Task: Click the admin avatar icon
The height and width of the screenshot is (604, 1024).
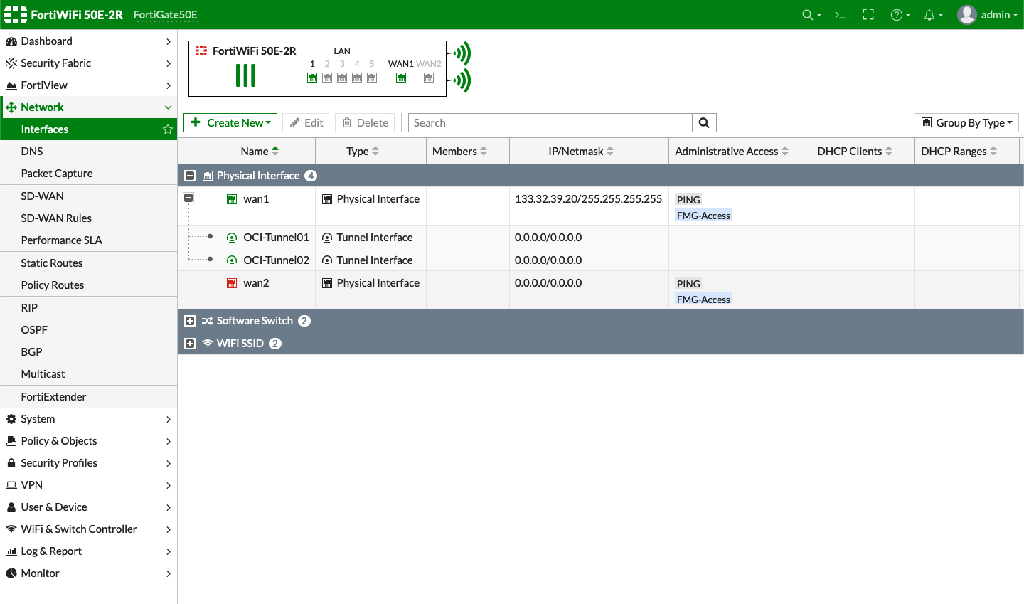Action: [x=966, y=14]
